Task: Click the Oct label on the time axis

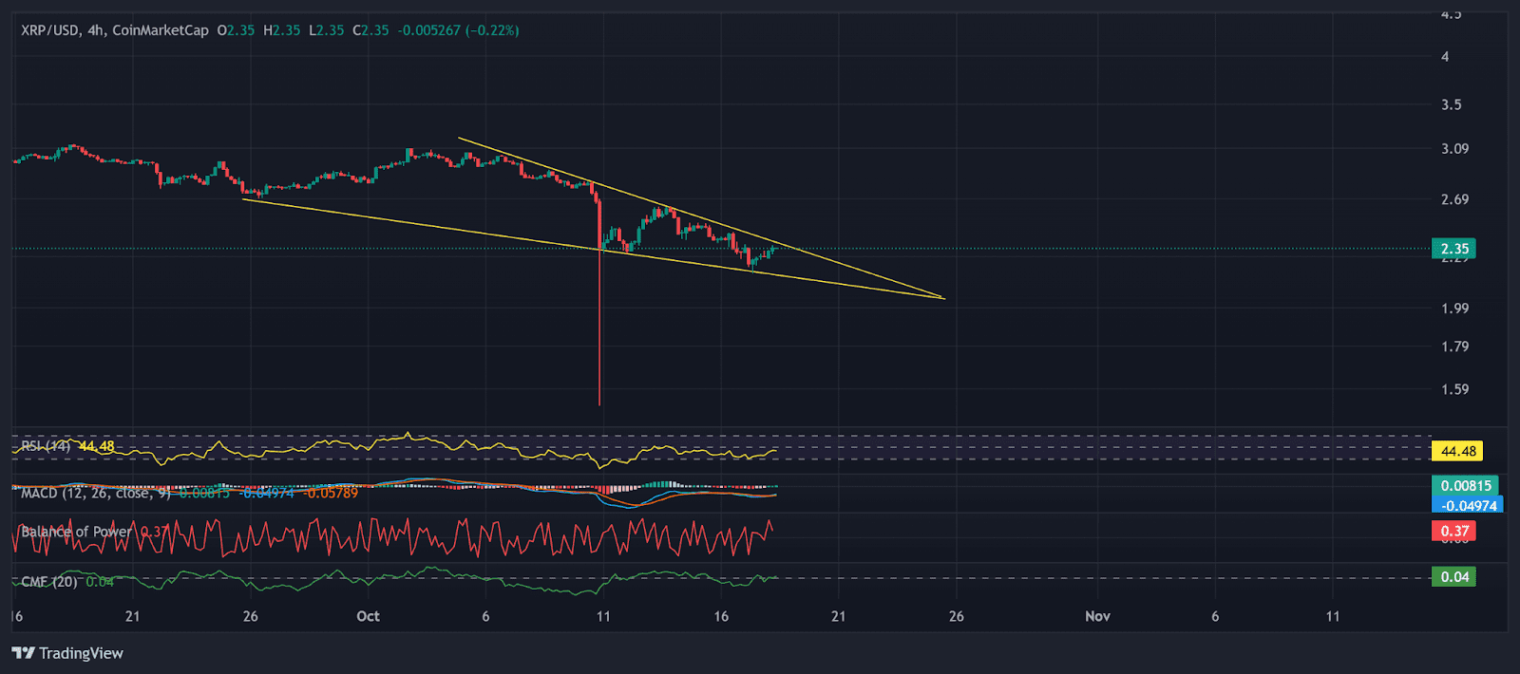Action: (x=368, y=616)
